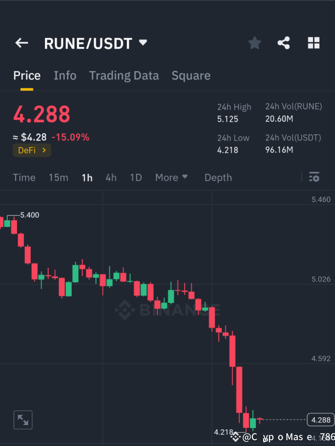
Task: Star the RUNE/USDT pair as favorite
Action: [254, 43]
